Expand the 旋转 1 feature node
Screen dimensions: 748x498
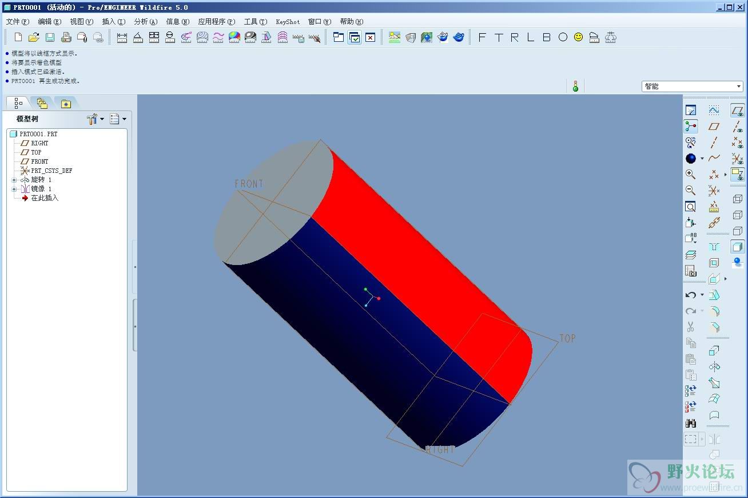coord(14,180)
